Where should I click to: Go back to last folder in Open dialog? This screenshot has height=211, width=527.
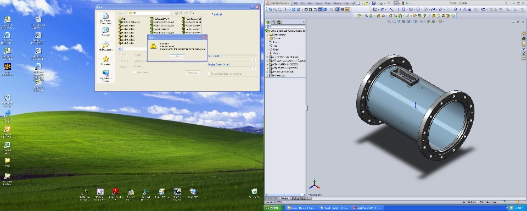176,13
